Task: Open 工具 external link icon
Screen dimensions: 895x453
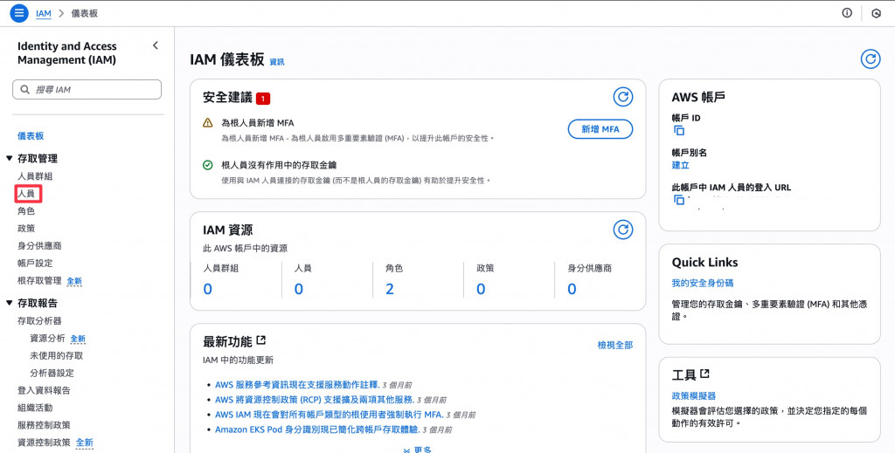Action: pos(705,374)
